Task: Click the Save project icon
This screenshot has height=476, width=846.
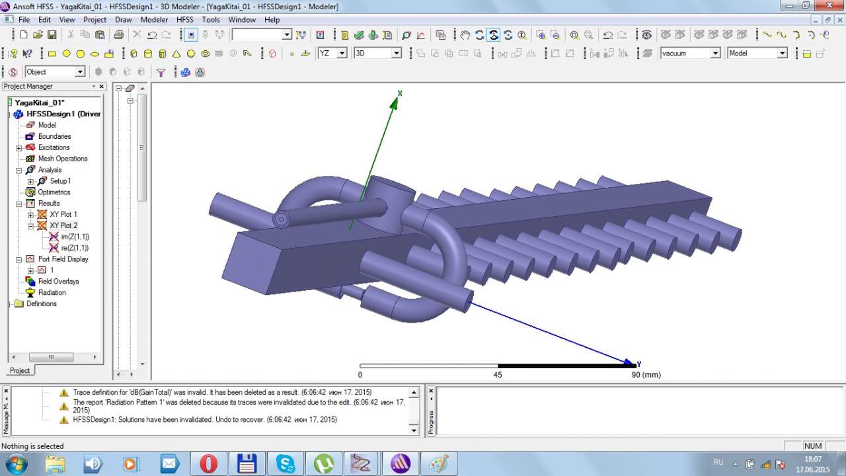Action: [53, 35]
